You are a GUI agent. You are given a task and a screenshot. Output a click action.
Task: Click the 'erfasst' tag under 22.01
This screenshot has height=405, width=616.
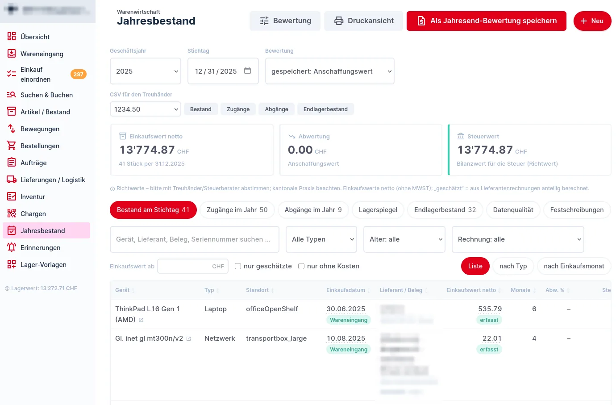click(489, 350)
